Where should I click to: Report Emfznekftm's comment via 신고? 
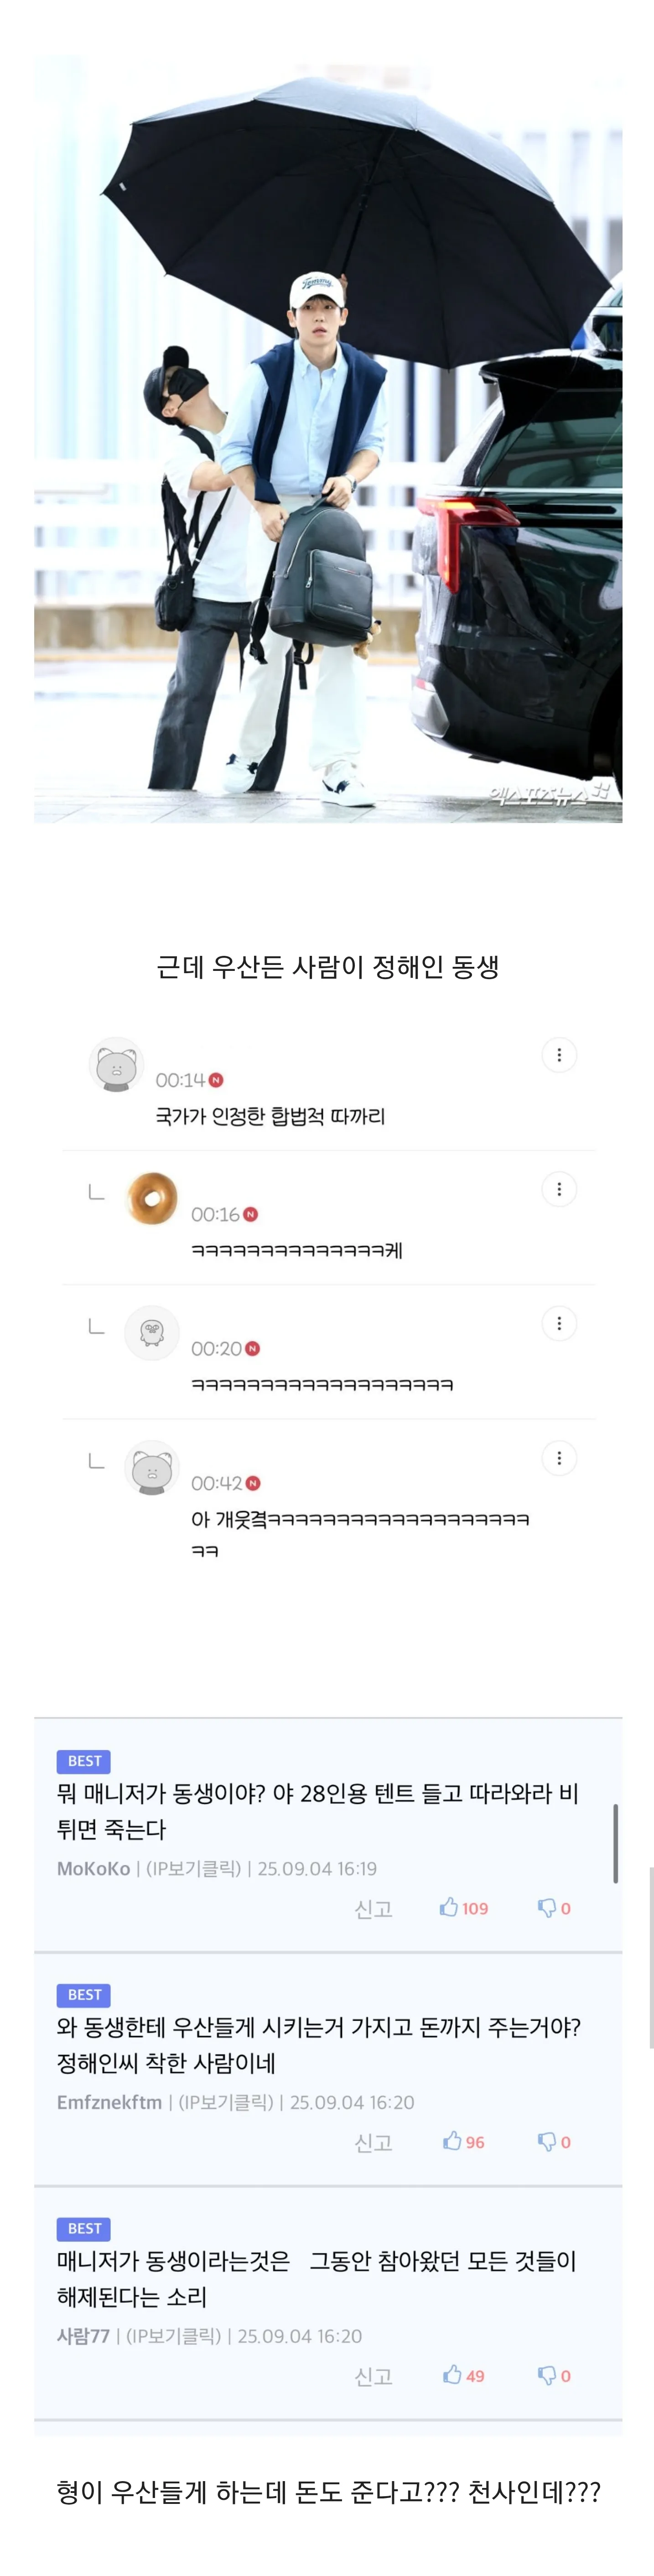[373, 2143]
